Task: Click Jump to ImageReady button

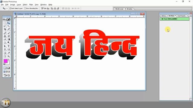Action: pos(7,75)
